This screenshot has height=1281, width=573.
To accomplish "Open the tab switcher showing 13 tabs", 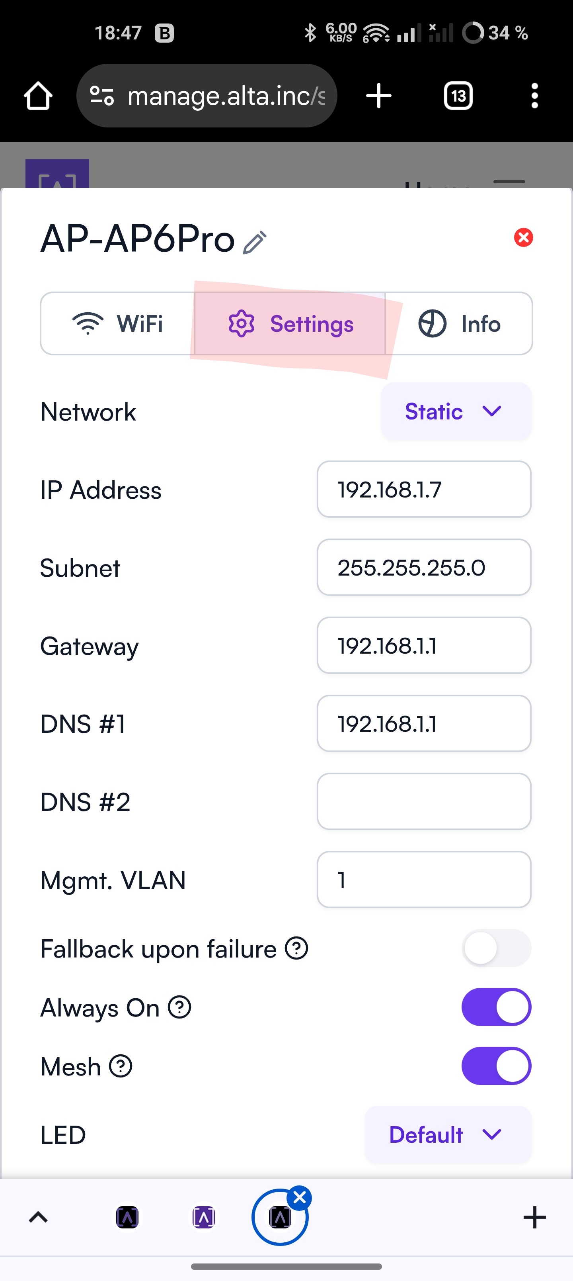I will (458, 96).
